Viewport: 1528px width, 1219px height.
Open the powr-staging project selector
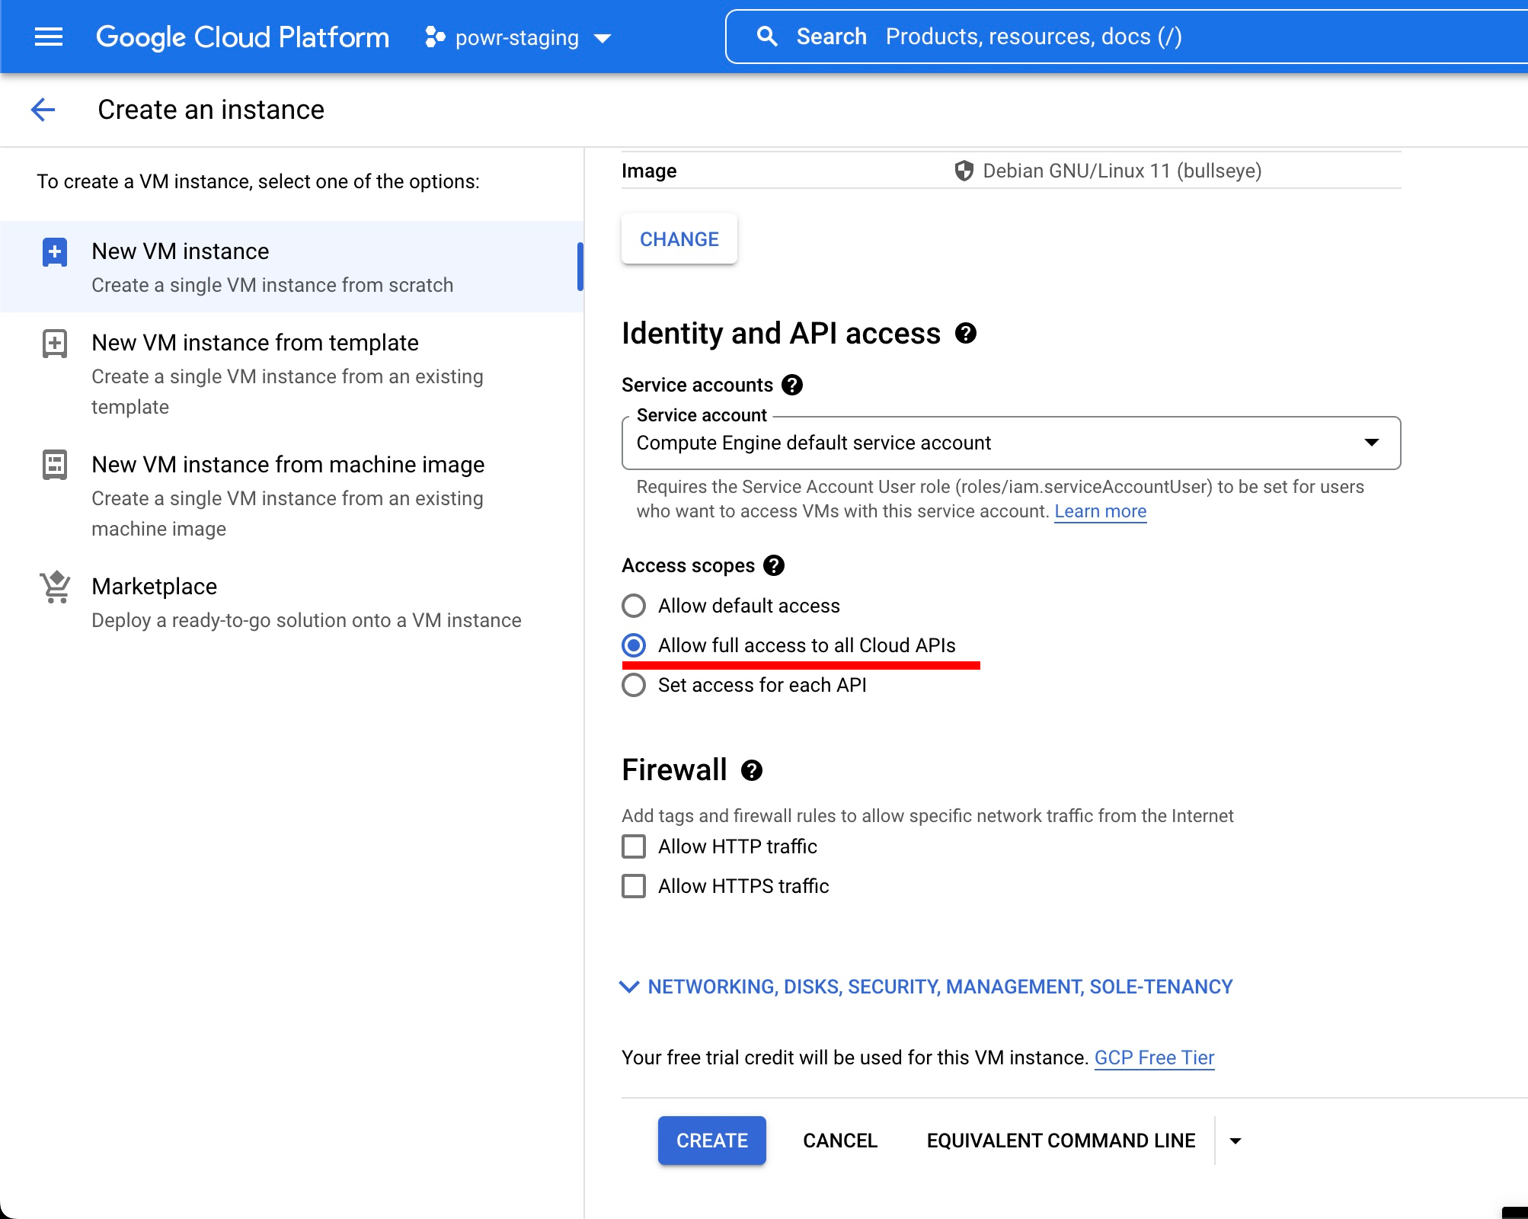pos(518,37)
